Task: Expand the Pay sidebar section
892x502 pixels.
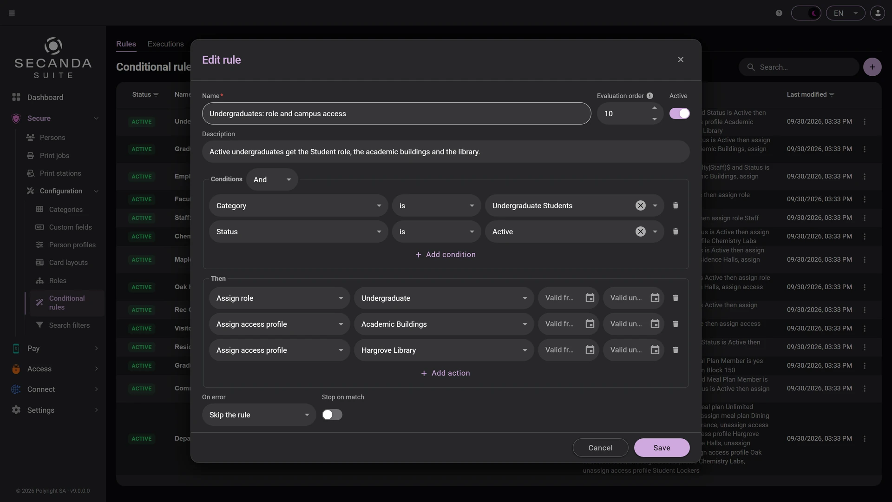Action: point(55,348)
